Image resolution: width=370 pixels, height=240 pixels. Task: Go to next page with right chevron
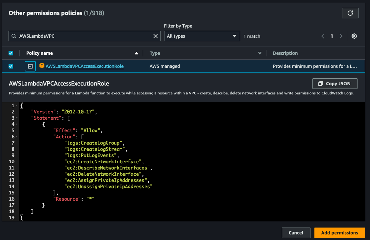pos(340,36)
